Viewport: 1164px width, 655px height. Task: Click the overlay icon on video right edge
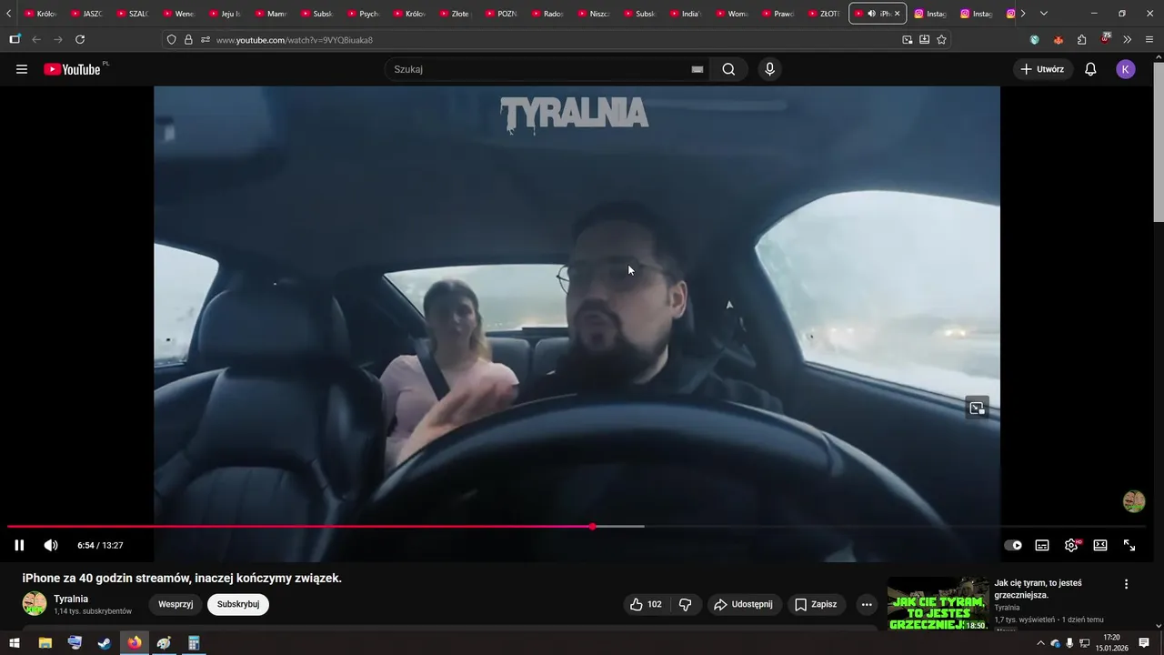977,408
